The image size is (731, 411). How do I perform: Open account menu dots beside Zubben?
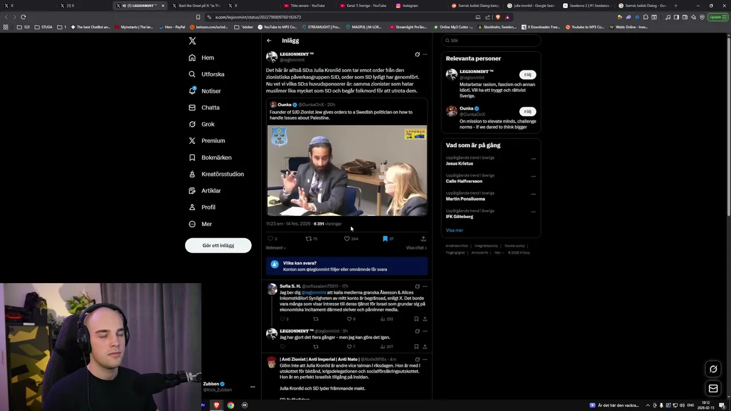[252, 386]
